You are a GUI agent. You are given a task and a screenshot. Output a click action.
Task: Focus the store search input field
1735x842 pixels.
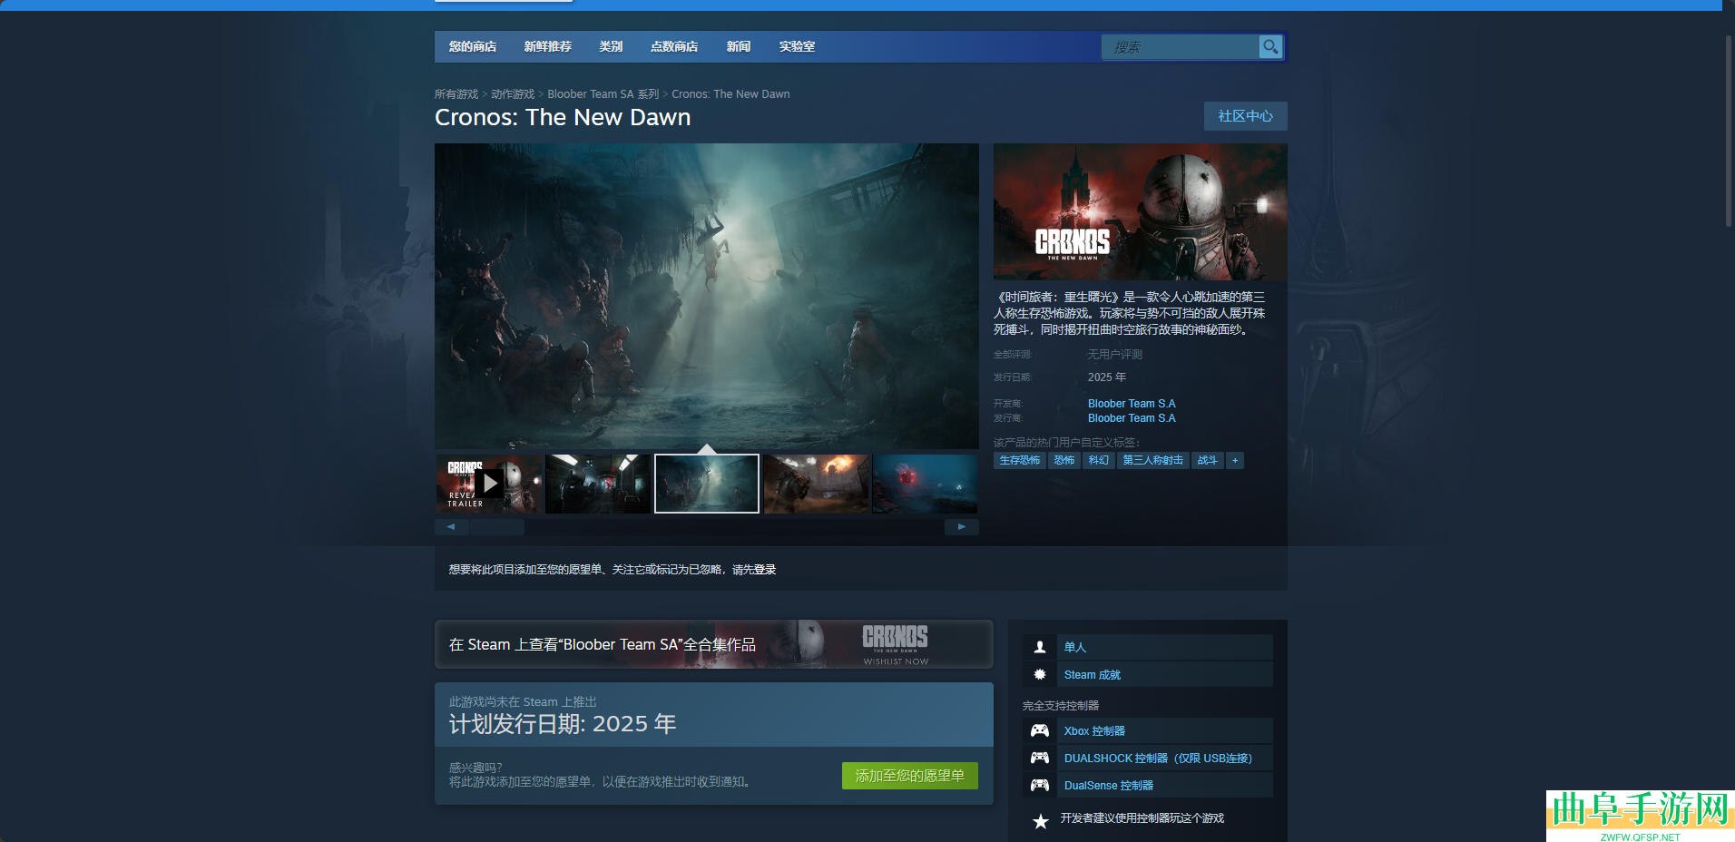point(1180,47)
